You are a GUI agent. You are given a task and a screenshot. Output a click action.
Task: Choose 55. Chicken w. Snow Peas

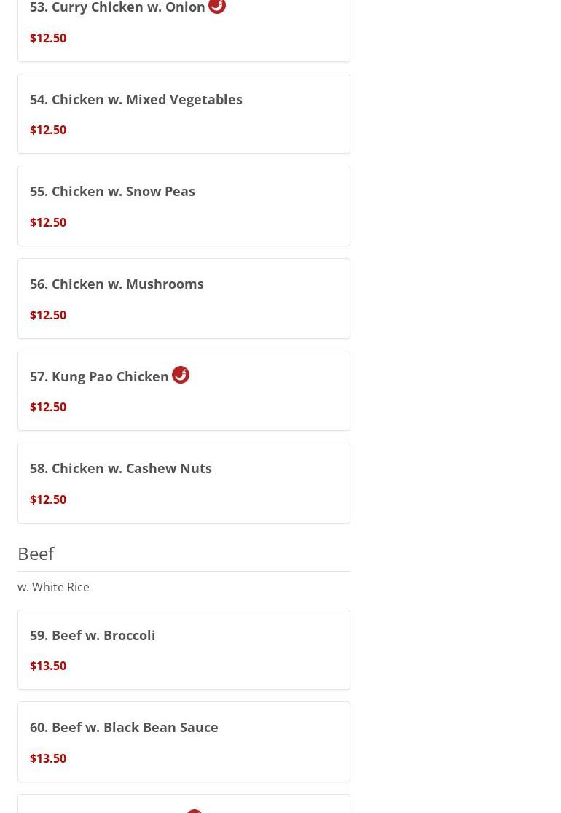click(184, 206)
